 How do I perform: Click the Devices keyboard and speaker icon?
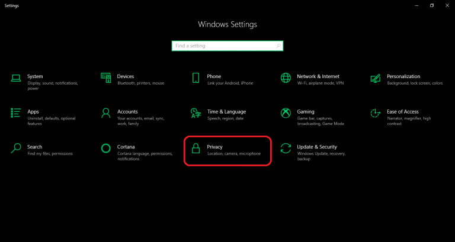click(x=106, y=78)
